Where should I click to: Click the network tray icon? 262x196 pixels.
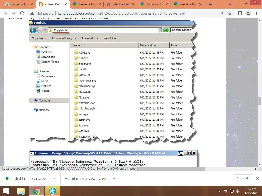pyautogui.click(x=232, y=191)
